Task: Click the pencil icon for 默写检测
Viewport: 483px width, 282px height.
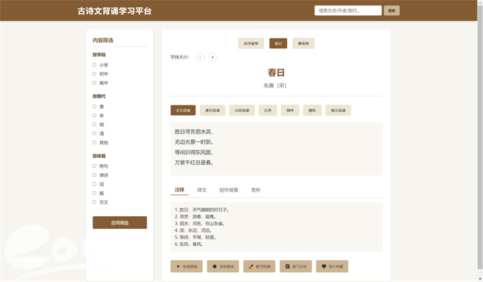Action: [251, 266]
